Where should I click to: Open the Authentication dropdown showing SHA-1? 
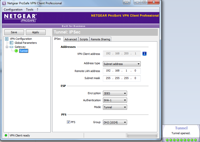pos(115,100)
